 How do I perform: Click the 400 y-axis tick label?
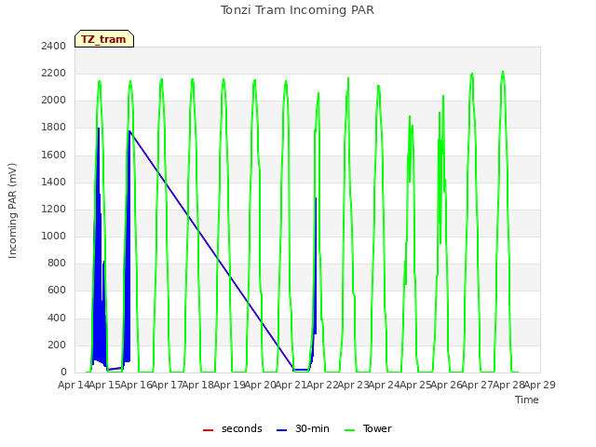(57, 318)
